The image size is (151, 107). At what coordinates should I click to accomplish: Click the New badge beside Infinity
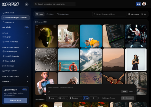(x=26, y=27)
